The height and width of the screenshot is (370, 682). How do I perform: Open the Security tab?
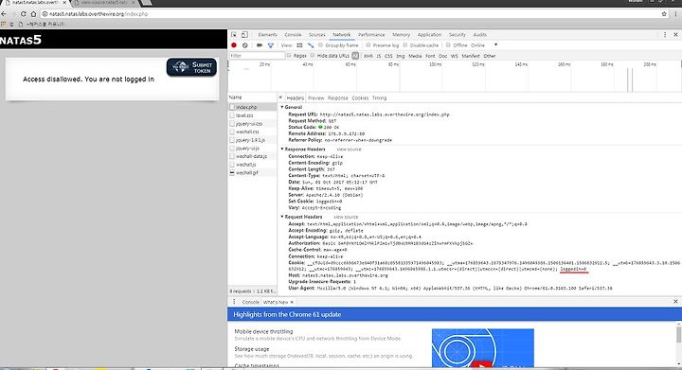(x=458, y=35)
